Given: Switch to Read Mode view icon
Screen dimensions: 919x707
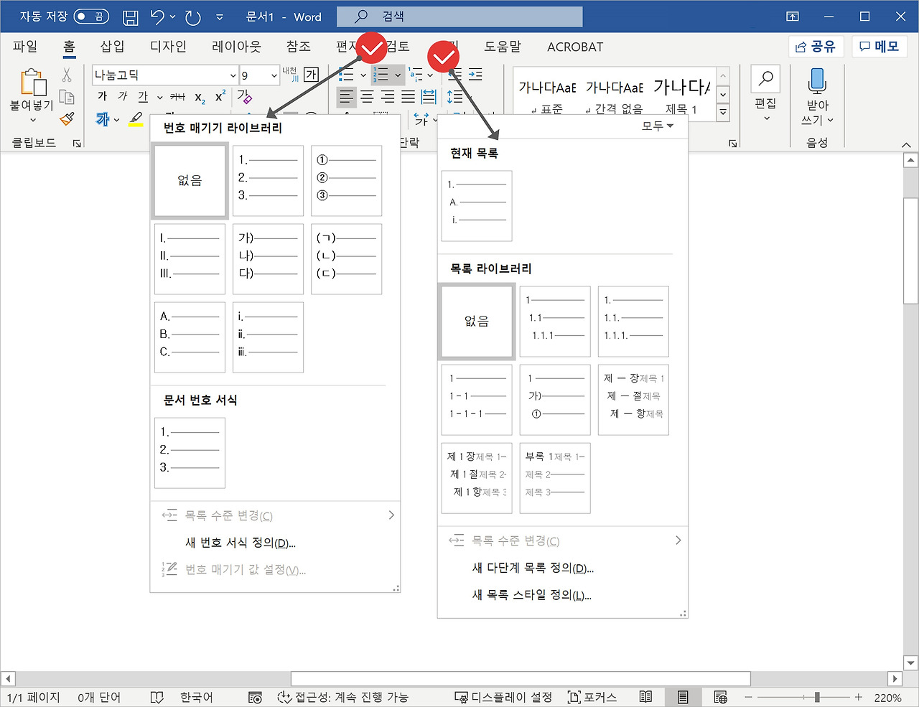Looking at the screenshot, I should click(x=645, y=697).
